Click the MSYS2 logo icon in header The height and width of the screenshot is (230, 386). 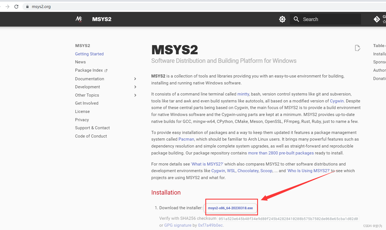click(x=79, y=19)
